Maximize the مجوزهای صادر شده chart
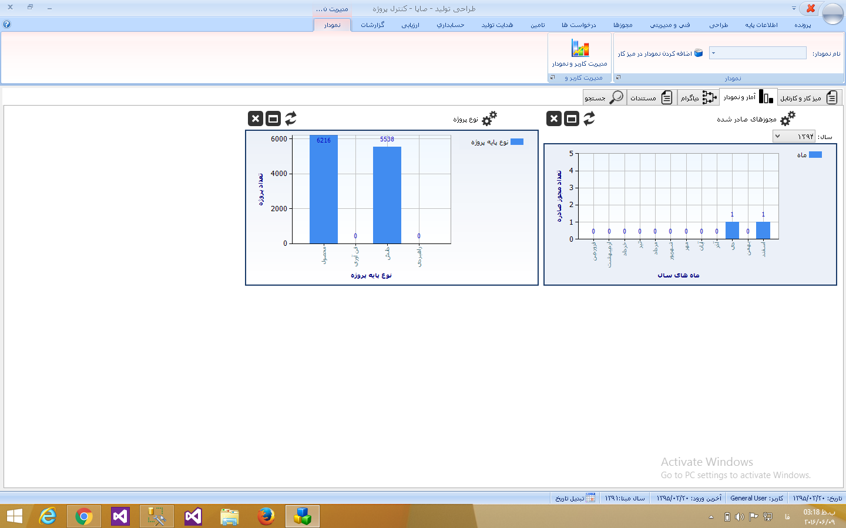The height and width of the screenshot is (528, 846). (x=572, y=119)
